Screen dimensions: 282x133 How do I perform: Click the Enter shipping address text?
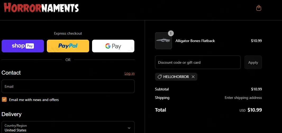(243, 98)
